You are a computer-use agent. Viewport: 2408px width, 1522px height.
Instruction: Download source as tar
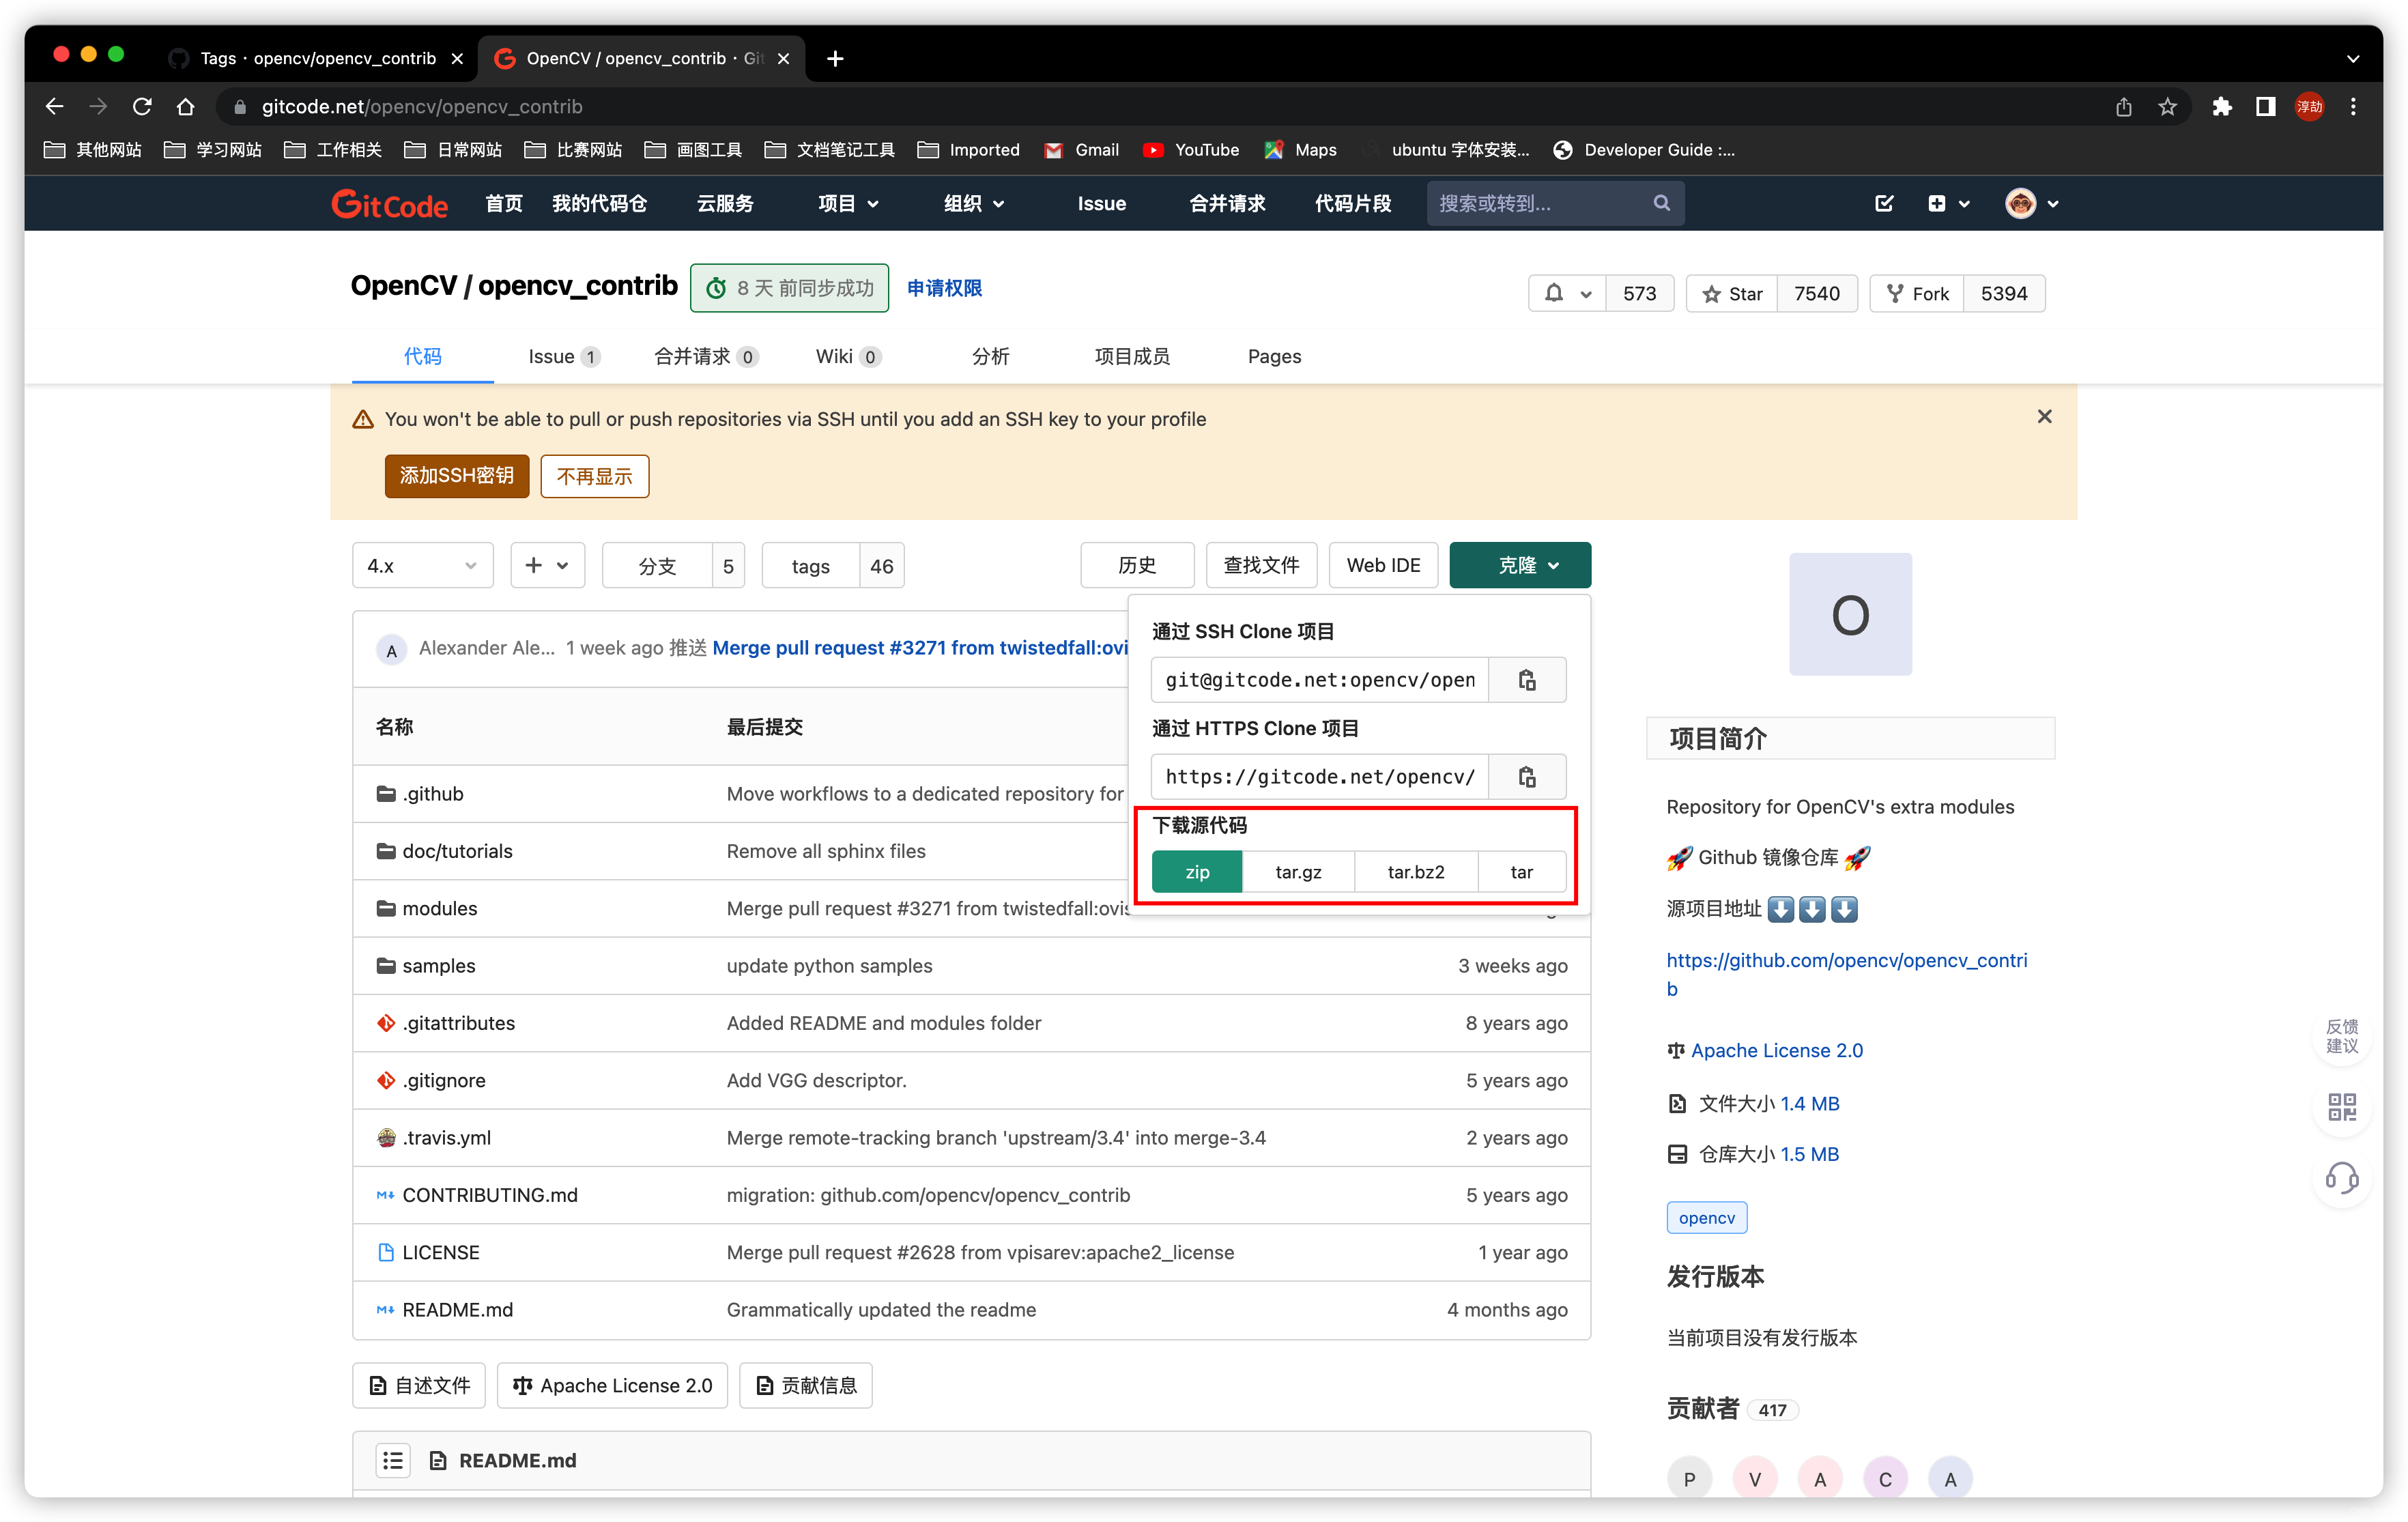click(x=1521, y=871)
